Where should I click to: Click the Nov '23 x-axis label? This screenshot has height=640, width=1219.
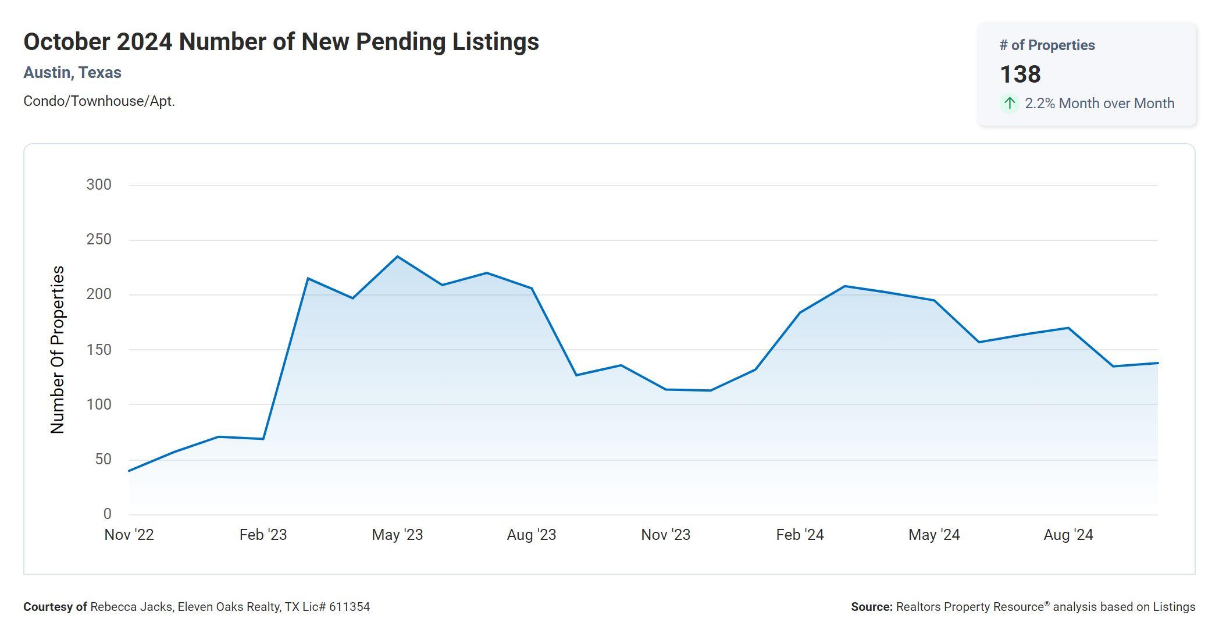[x=665, y=535]
